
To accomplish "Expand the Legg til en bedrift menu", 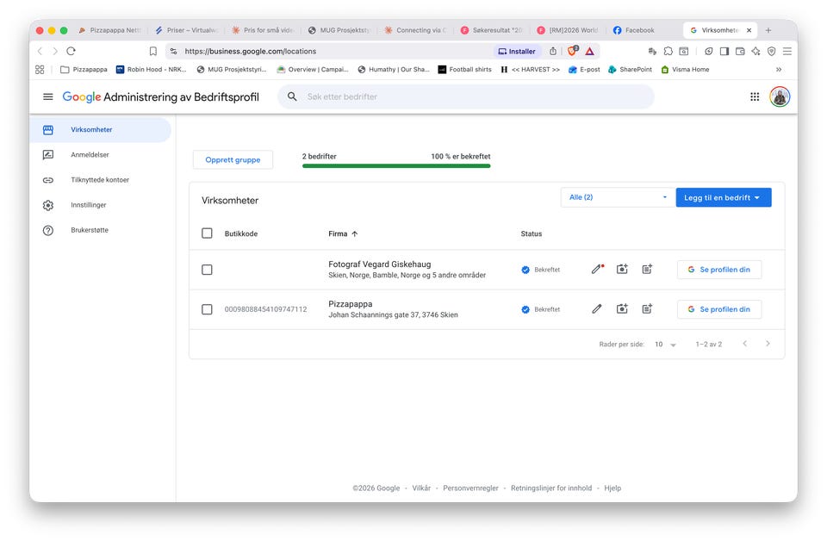I will click(x=724, y=197).
